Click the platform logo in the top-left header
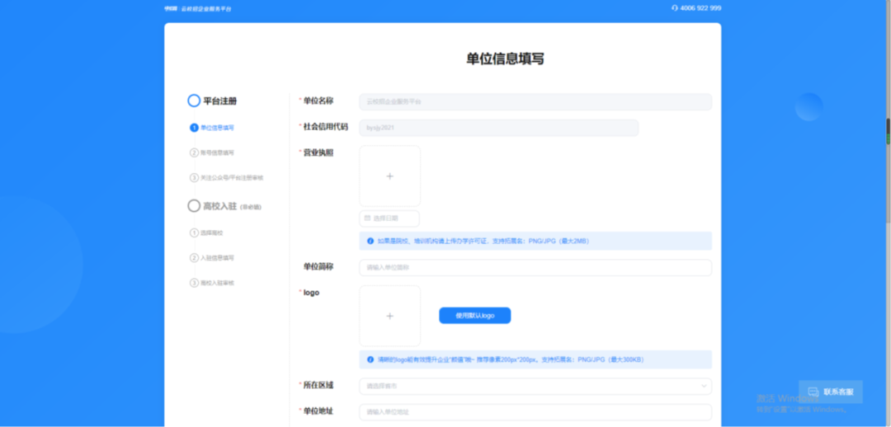The width and height of the screenshot is (891, 427). pyautogui.click(x=172, y=8)
